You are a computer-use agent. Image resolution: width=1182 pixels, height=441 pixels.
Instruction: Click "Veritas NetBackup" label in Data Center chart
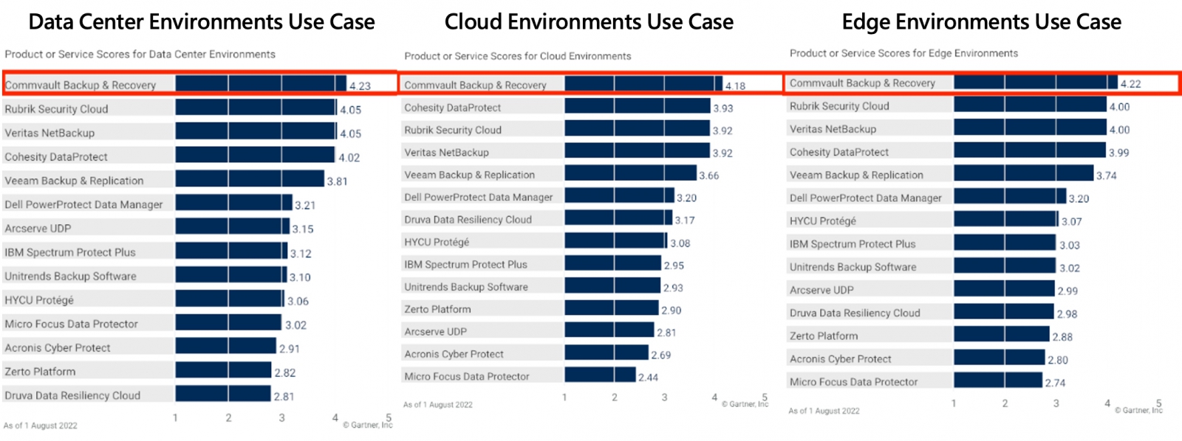[x=49, y=133]
